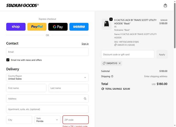The image size is (176, 127).
Task: Focus the Email input field
Action: pyautogui.click(x=47, y=52)
